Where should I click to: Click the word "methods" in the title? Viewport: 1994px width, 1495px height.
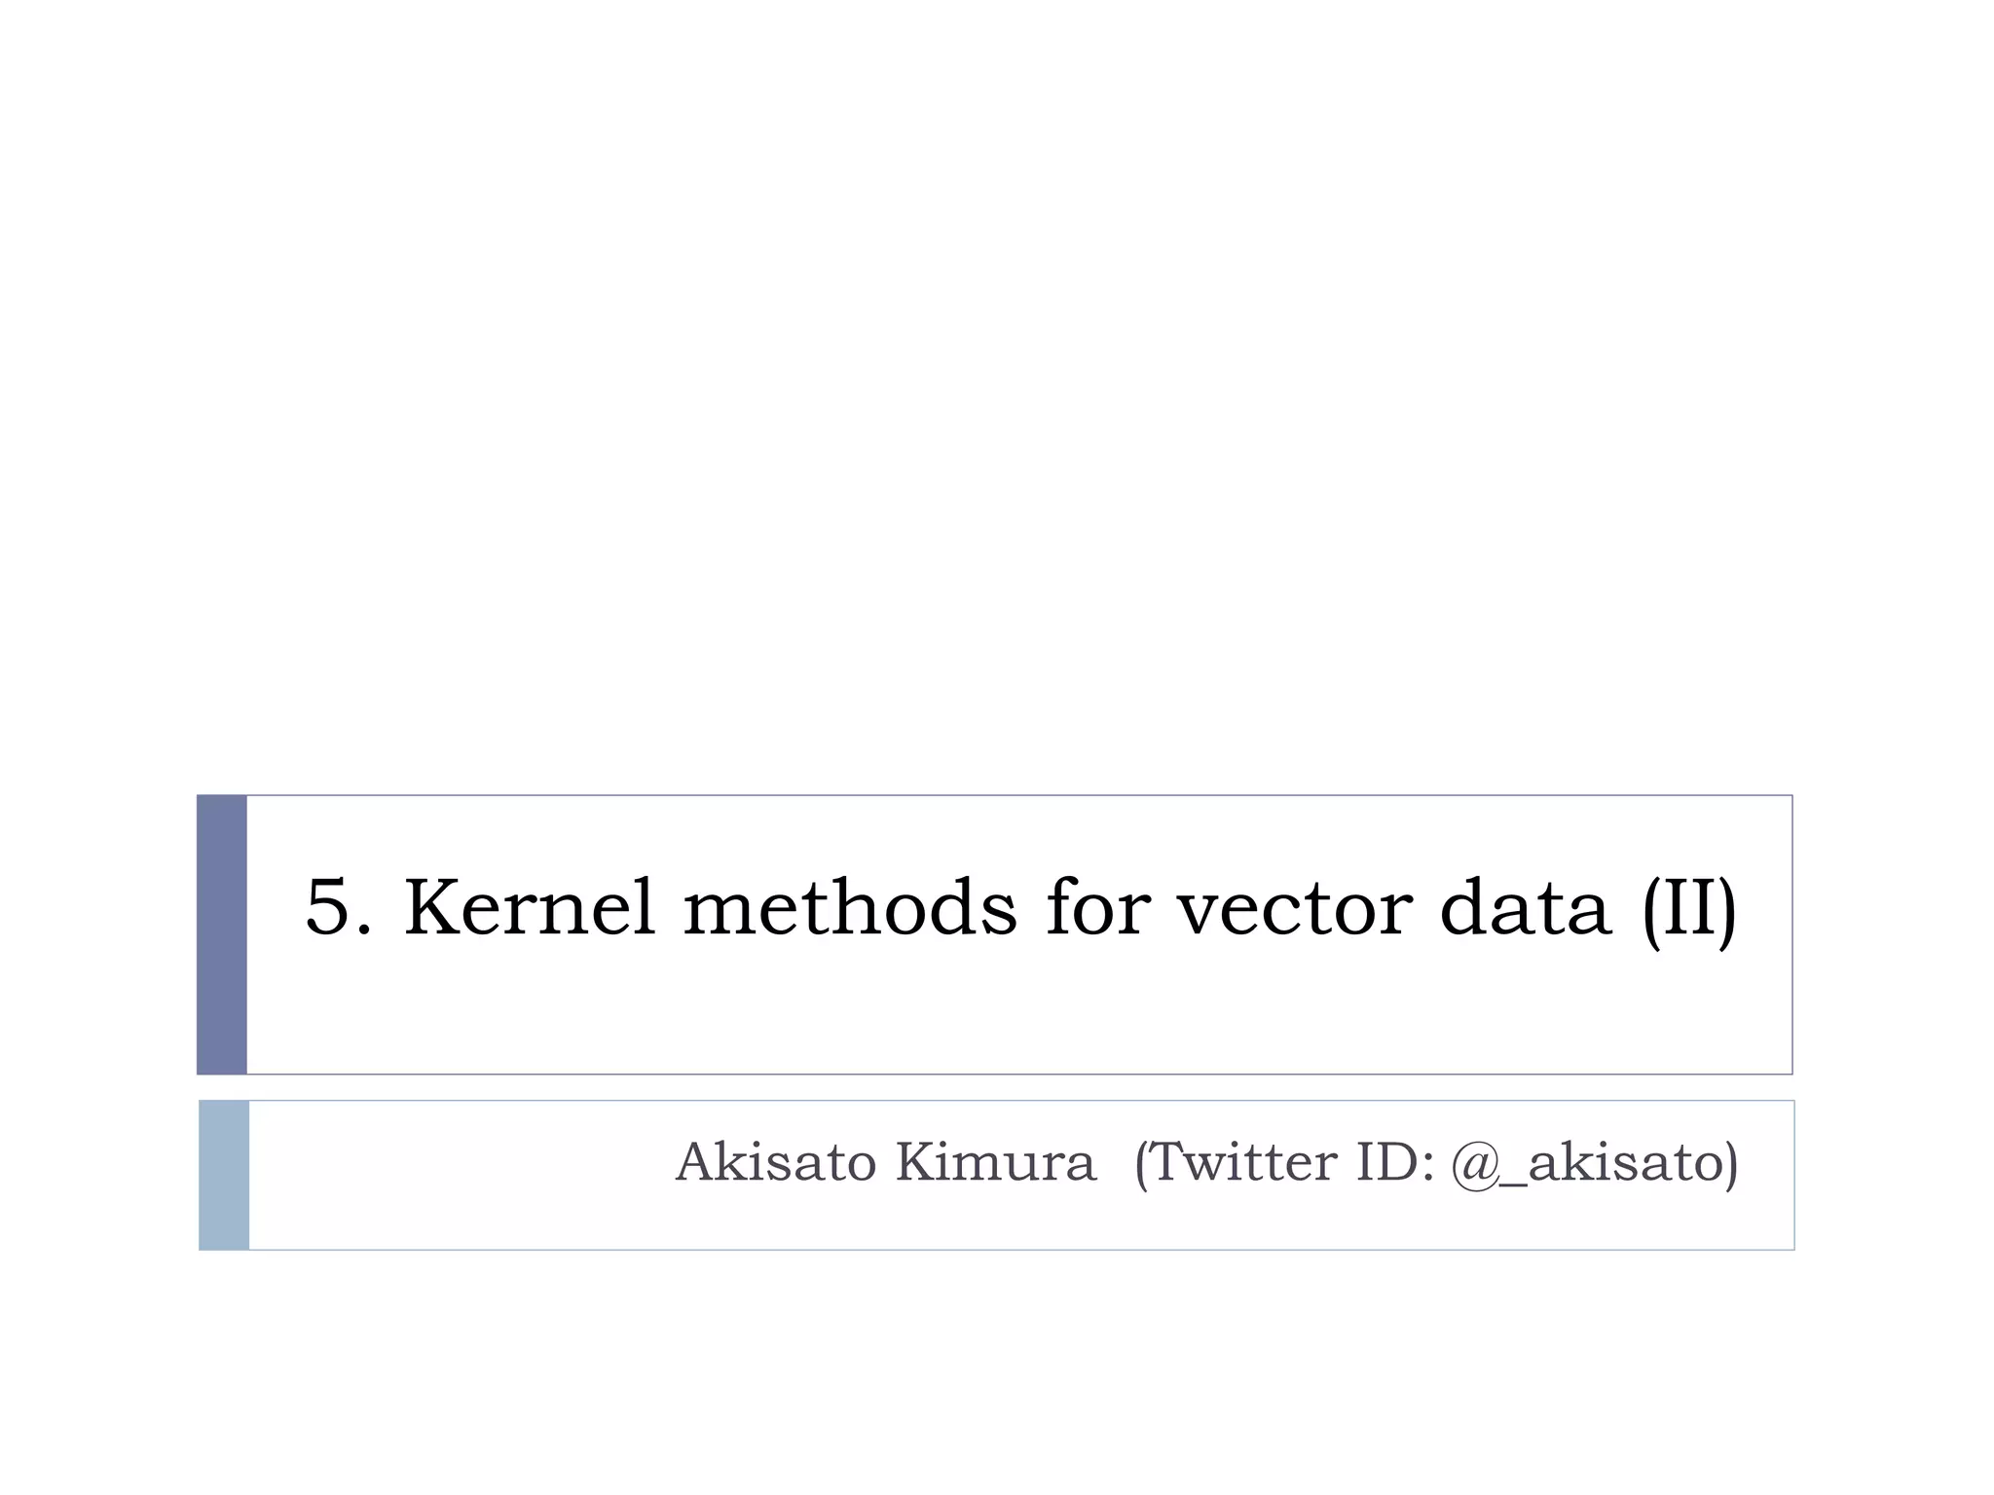point(850,907)
